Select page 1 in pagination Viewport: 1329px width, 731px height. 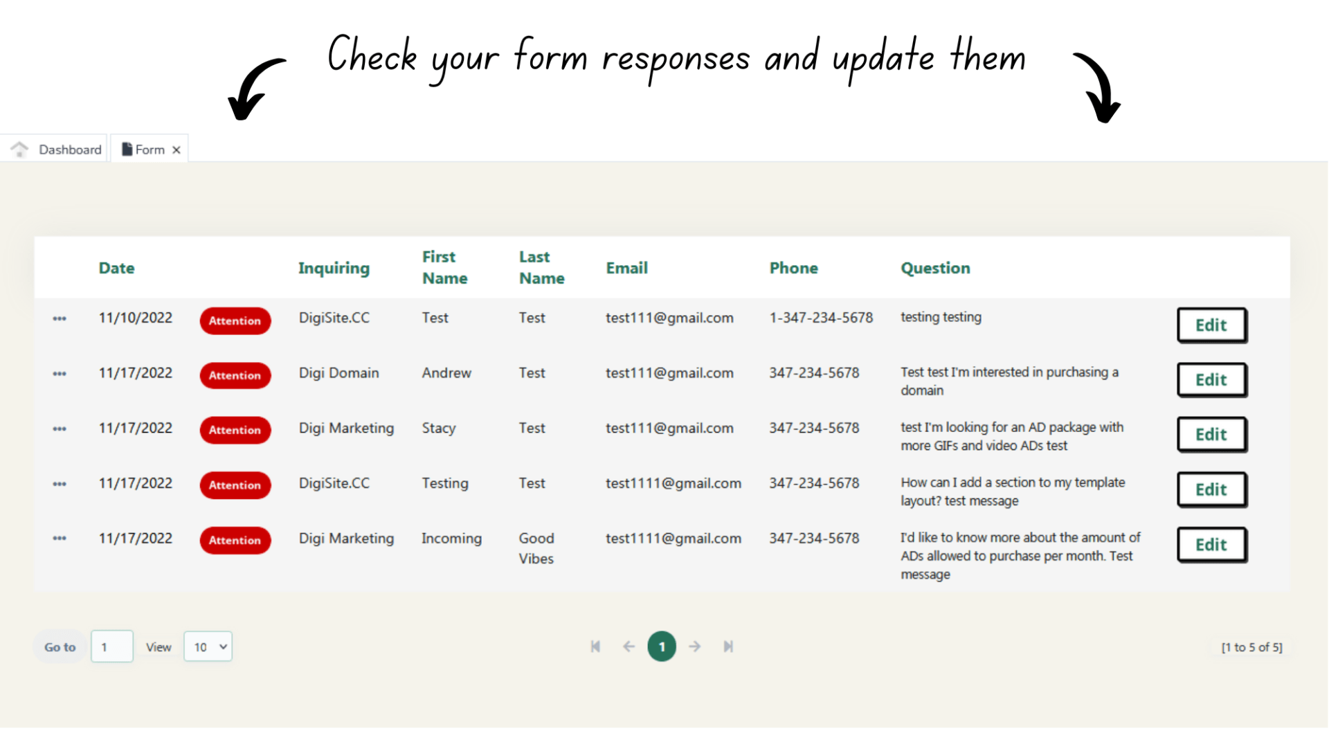click(x=662, y=647)
